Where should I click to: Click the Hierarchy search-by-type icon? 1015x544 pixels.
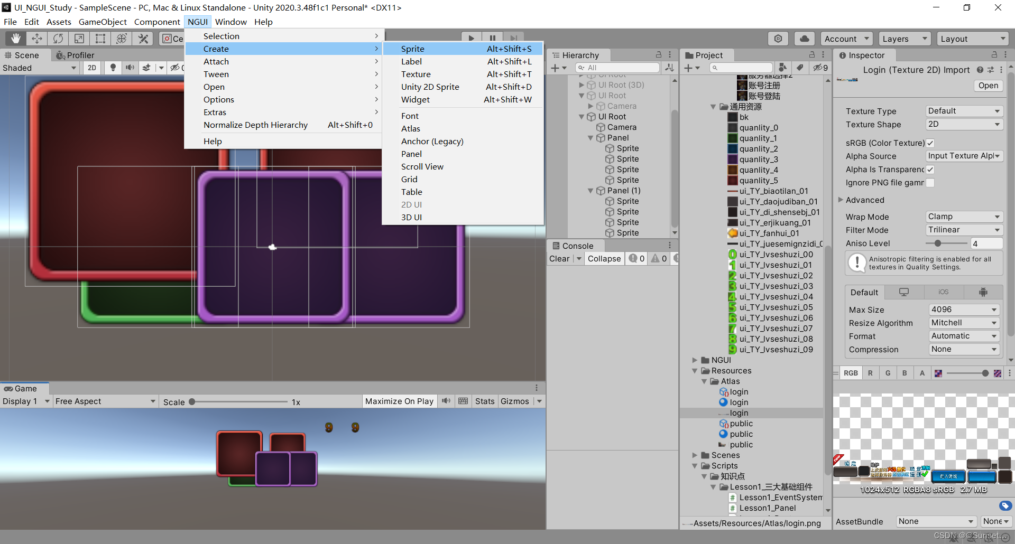pyautogui.click(x=669, y=68)
